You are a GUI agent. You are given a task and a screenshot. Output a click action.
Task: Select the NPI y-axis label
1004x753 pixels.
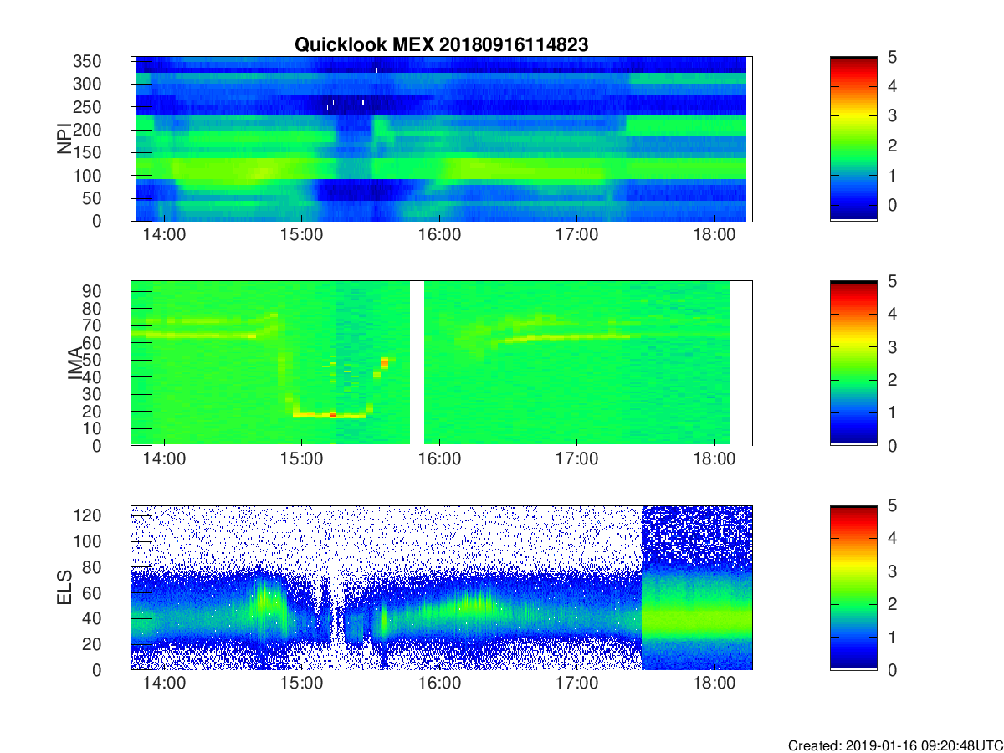pos(64,139)
